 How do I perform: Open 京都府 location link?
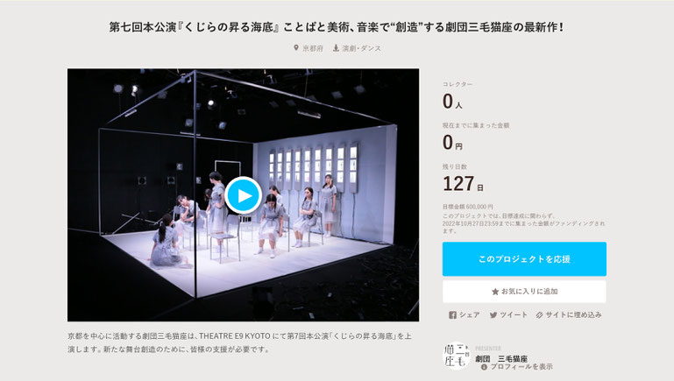[x=313, y=48]
